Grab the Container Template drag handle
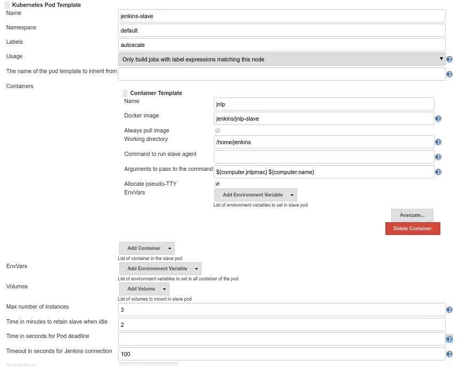The image size is (458, 369). click(125, 93)
